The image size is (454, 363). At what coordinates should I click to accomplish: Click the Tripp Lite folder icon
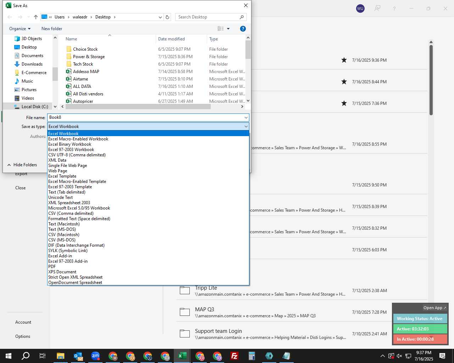(185, 291)
